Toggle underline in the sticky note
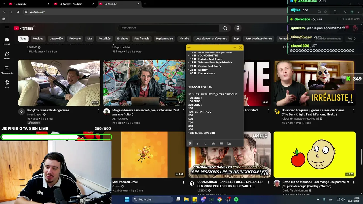Image resolution: width=363 pixels, height=204 pixels. point(206,143)
